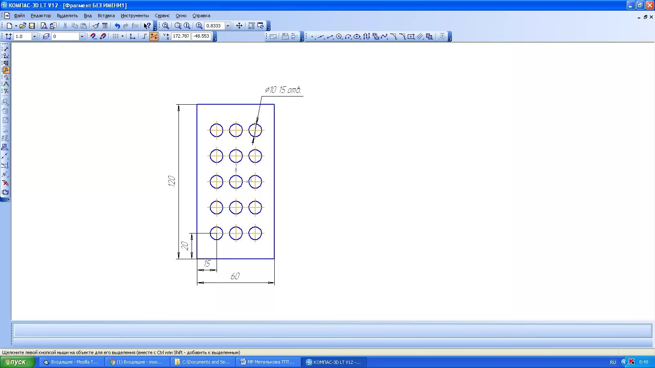Image resolution: width=655 pixels, height=368 pixels.
Task: Toggle the grid display
Action: click(x=116, y=36)
